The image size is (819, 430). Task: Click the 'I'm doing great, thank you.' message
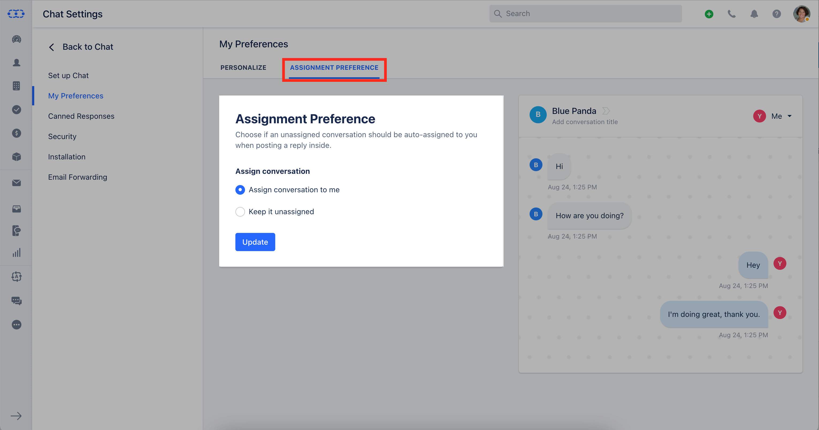click(x=714, y=315)
